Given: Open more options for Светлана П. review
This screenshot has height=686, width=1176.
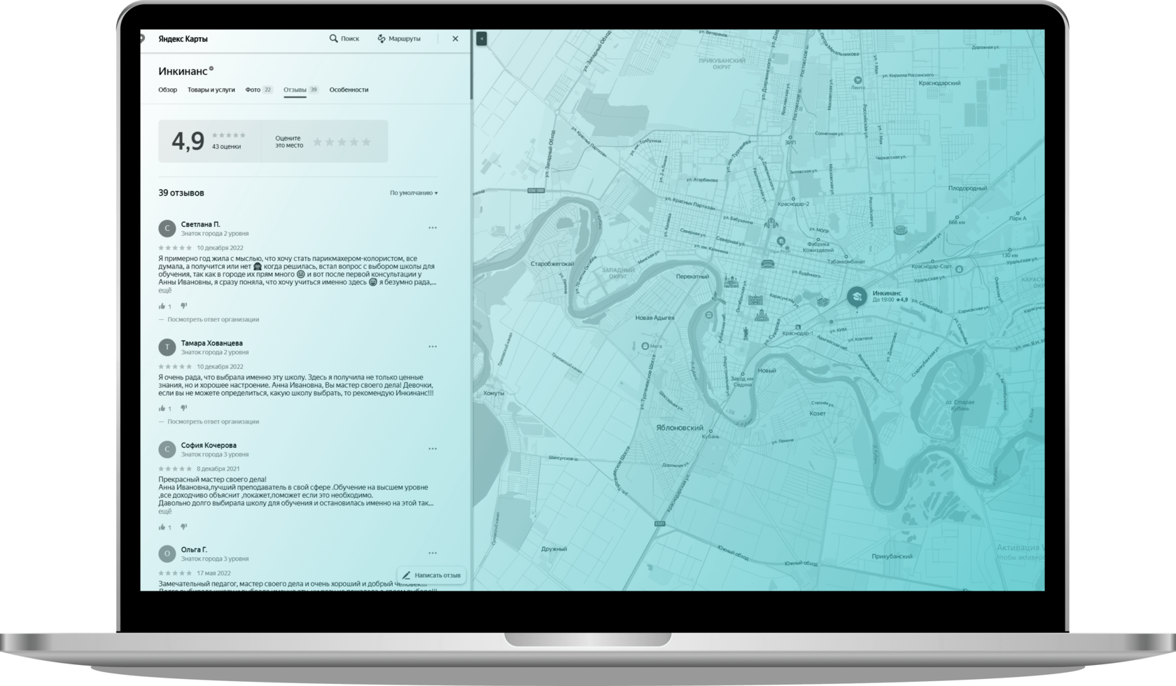Looking at the screenshot, I should 433,227.
